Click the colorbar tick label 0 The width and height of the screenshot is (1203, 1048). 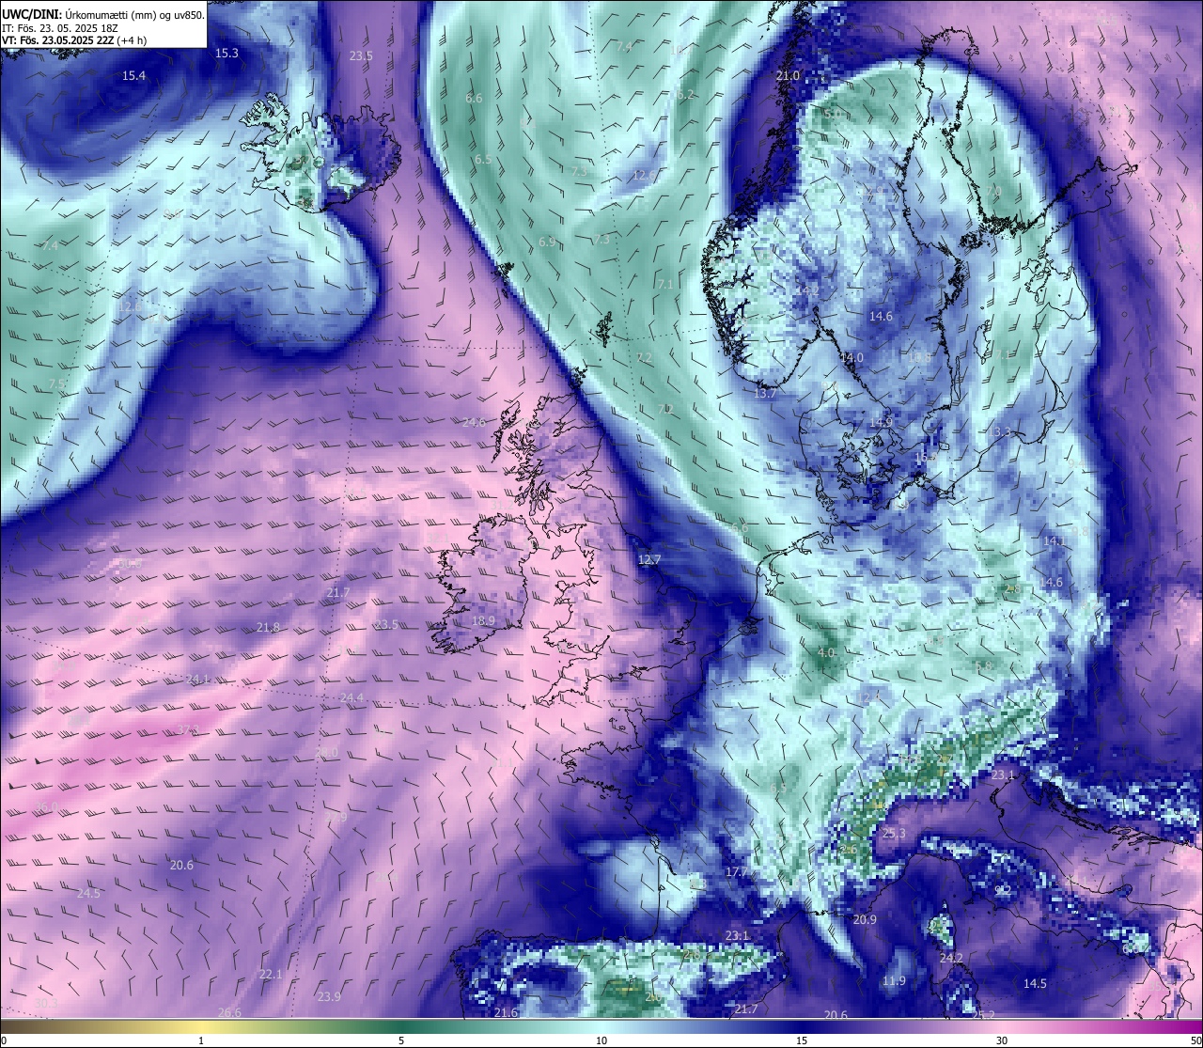(5, 1040)
